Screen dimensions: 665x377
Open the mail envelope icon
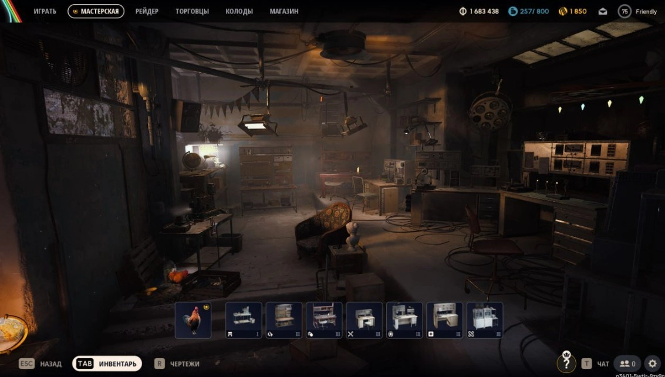(x=603, y=12)
